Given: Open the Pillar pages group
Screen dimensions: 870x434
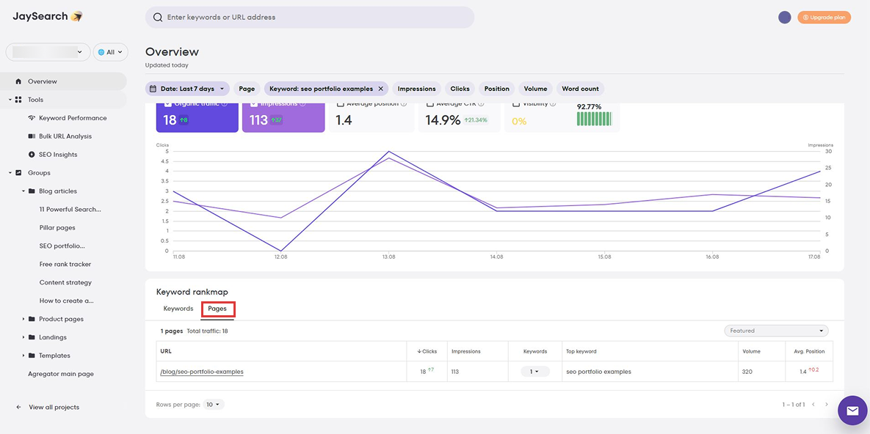Looking at the screenshot, I should 57,228.
